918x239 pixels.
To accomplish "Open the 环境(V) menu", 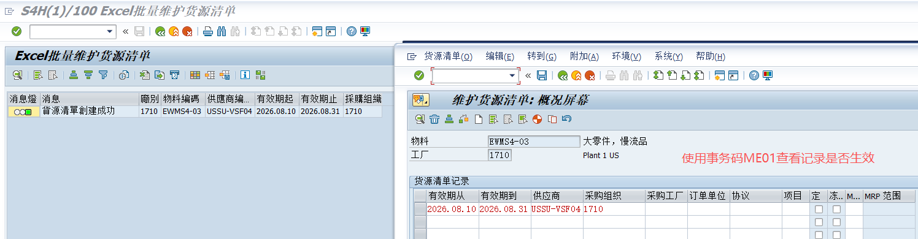I will tap(627, 56).
